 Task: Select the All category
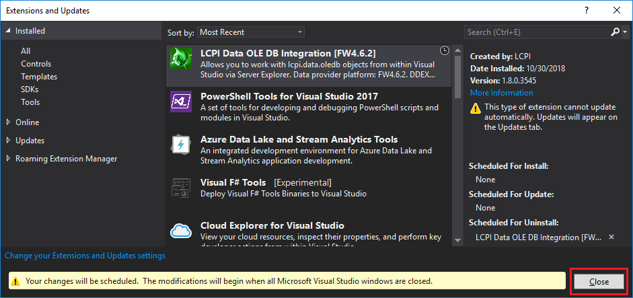26,51
